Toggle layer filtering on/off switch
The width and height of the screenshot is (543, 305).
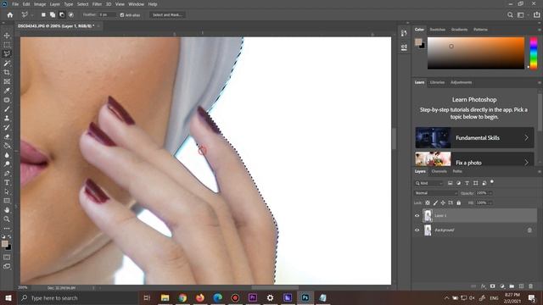[492, 182]
